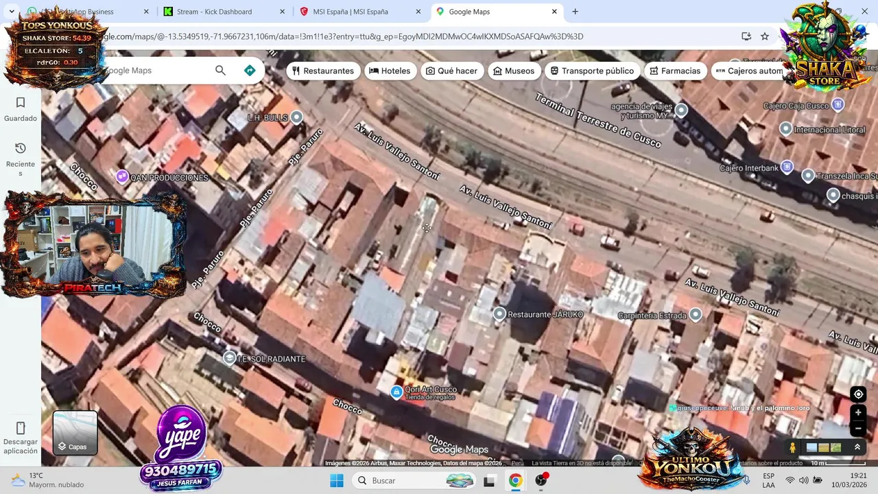
Task: Click the install app icon in address bar
Action: coord(746,36)
